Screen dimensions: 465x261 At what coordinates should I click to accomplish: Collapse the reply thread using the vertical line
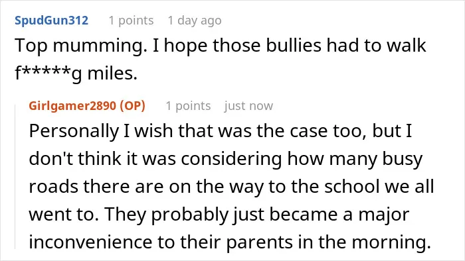15,177
